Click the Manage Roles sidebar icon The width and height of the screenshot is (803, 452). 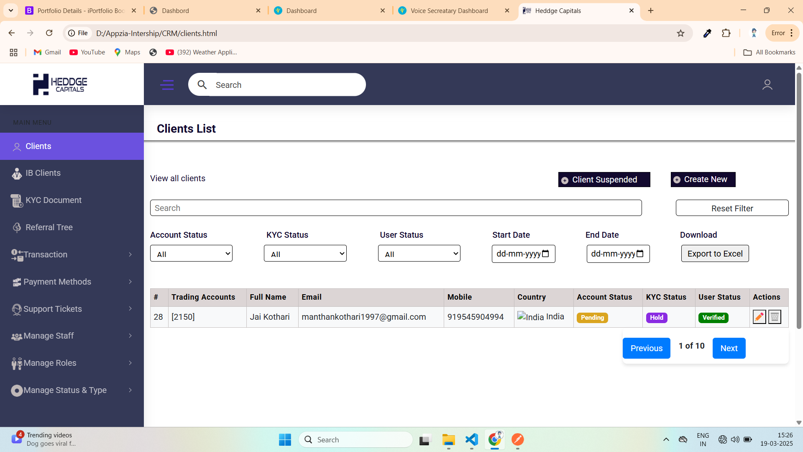[x=17, y=363]
